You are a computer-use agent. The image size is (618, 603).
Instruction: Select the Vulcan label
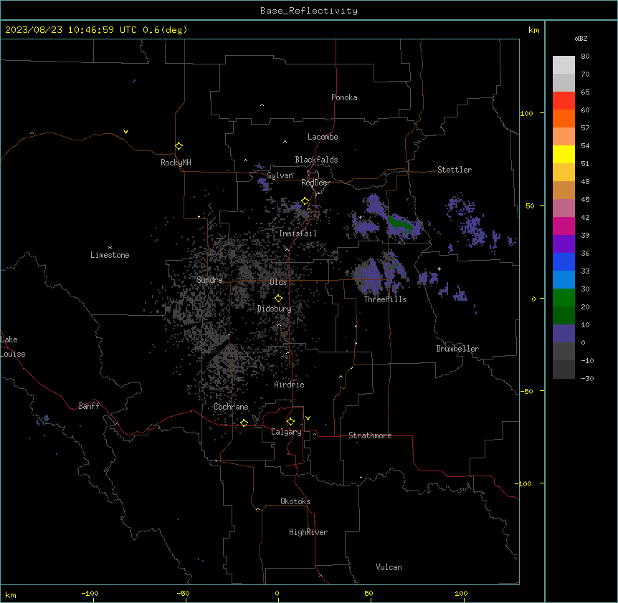389,567
